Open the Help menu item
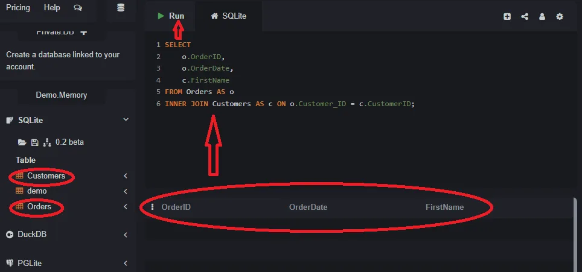 click(53, 8)
